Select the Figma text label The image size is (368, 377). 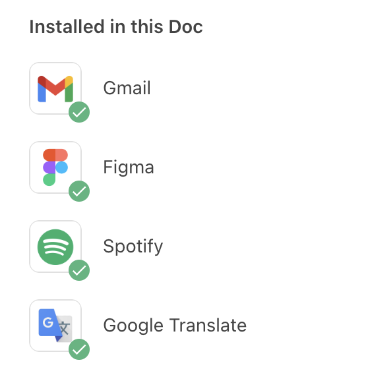[129, 167]
